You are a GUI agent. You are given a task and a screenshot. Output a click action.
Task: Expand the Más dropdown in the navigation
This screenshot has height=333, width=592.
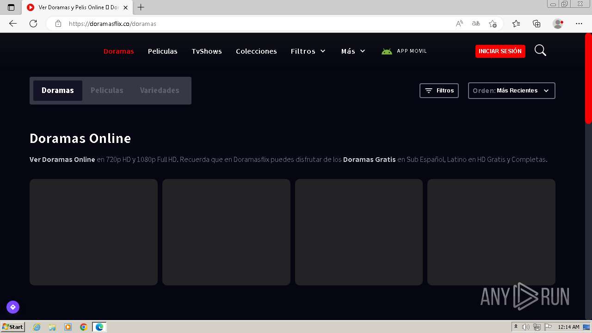point(353,51)
